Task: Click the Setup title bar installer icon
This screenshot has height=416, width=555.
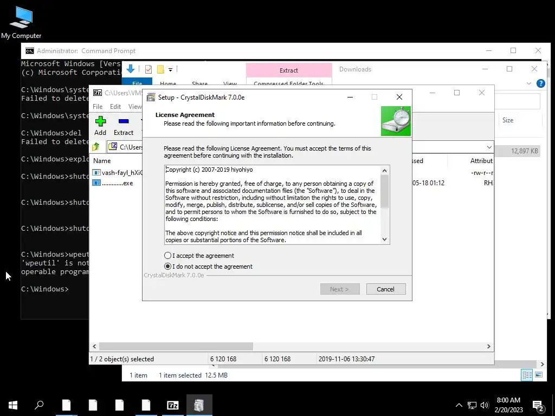Action: [151, 97]
